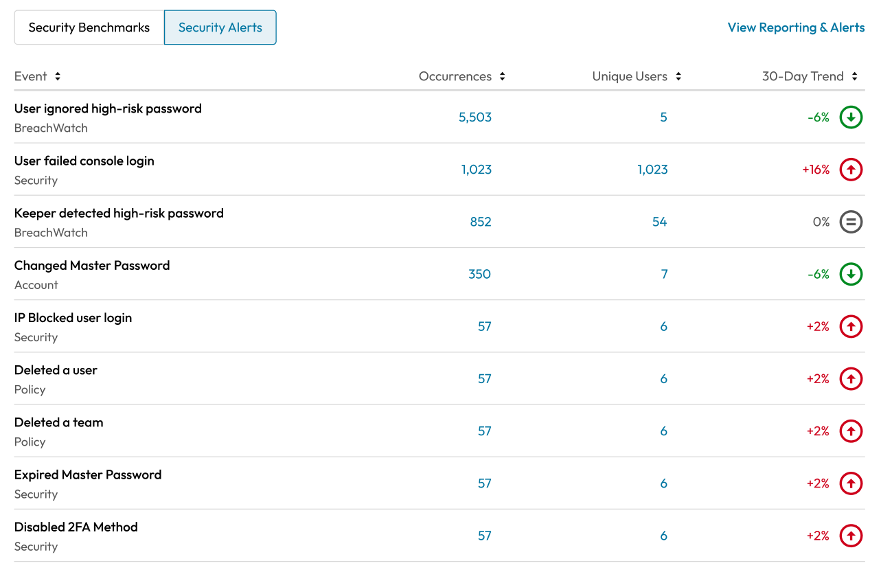Open View Reporting & Alerts link
The image size is (881, 572).
click(796, 27)
